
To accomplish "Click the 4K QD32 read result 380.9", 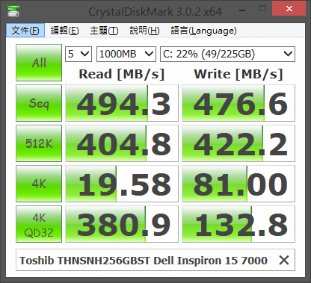I will click(x=122, y=224).
